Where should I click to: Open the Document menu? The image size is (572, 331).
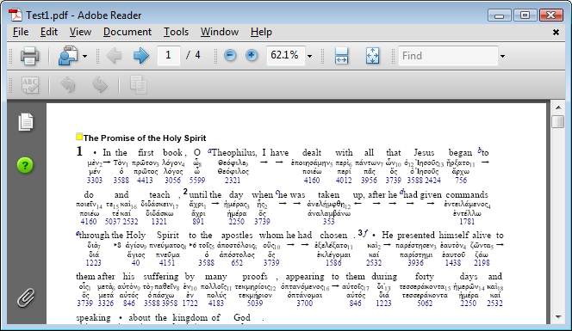(127, 32)
